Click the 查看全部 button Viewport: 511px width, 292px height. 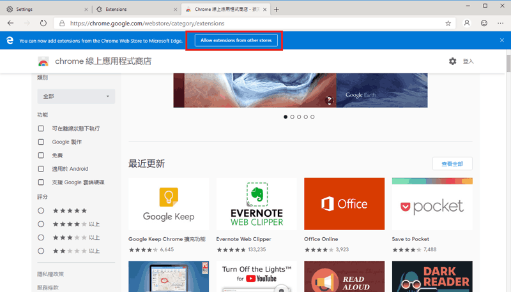[452, 164]
